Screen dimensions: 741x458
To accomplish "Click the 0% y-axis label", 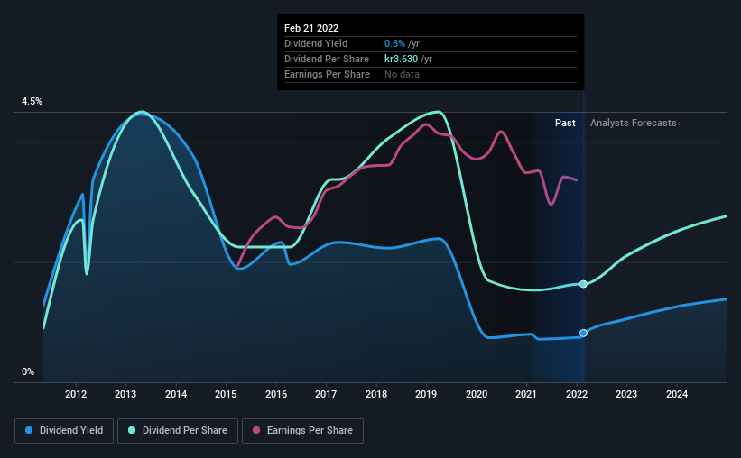I will tap(28, 372).
